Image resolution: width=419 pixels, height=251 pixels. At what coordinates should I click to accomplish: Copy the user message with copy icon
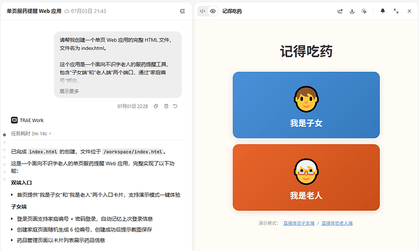click(156, 106)
